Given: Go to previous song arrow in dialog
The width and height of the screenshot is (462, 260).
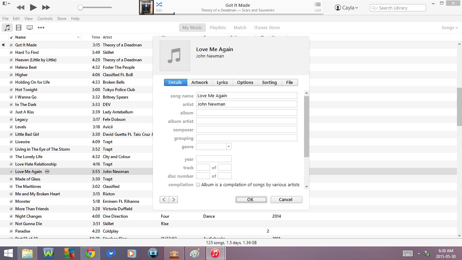Looking at the screenshot, I should (x=164, y=200).
